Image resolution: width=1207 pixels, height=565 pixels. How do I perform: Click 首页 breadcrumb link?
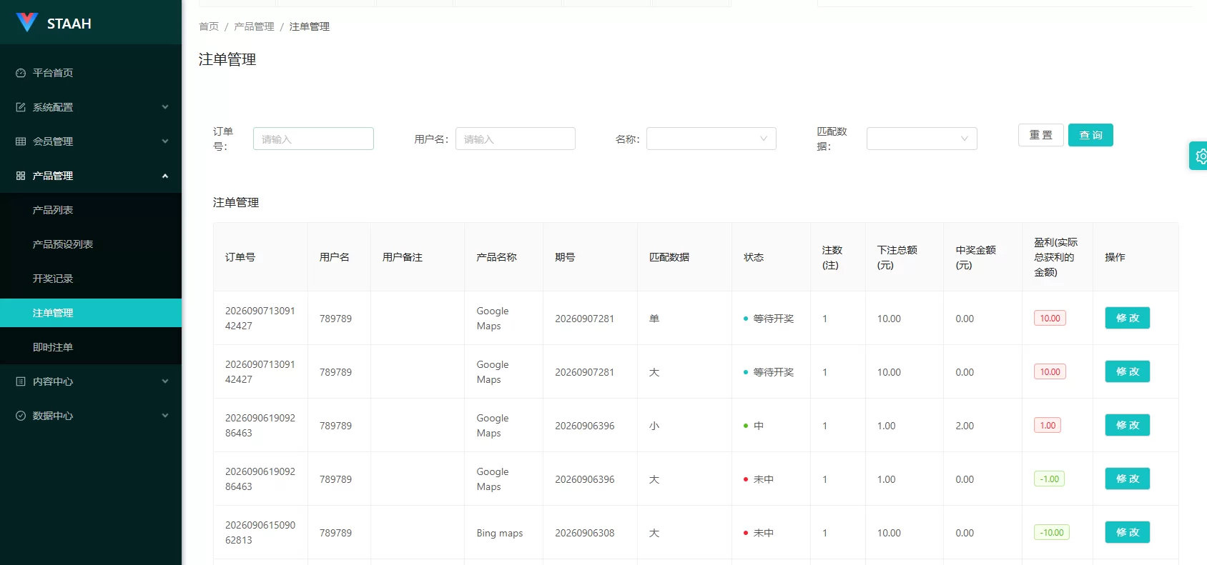click(x=209, y=26)
